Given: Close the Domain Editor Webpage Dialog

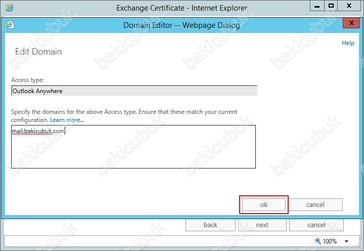Looking at the screenshot, I should (351, 23).
